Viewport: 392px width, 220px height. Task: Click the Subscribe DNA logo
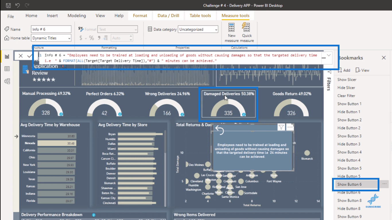pos(373,201)
